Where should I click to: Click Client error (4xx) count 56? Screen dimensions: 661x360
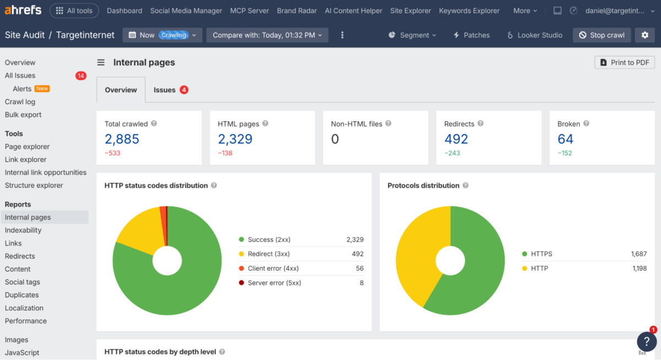tap(360, 268)
